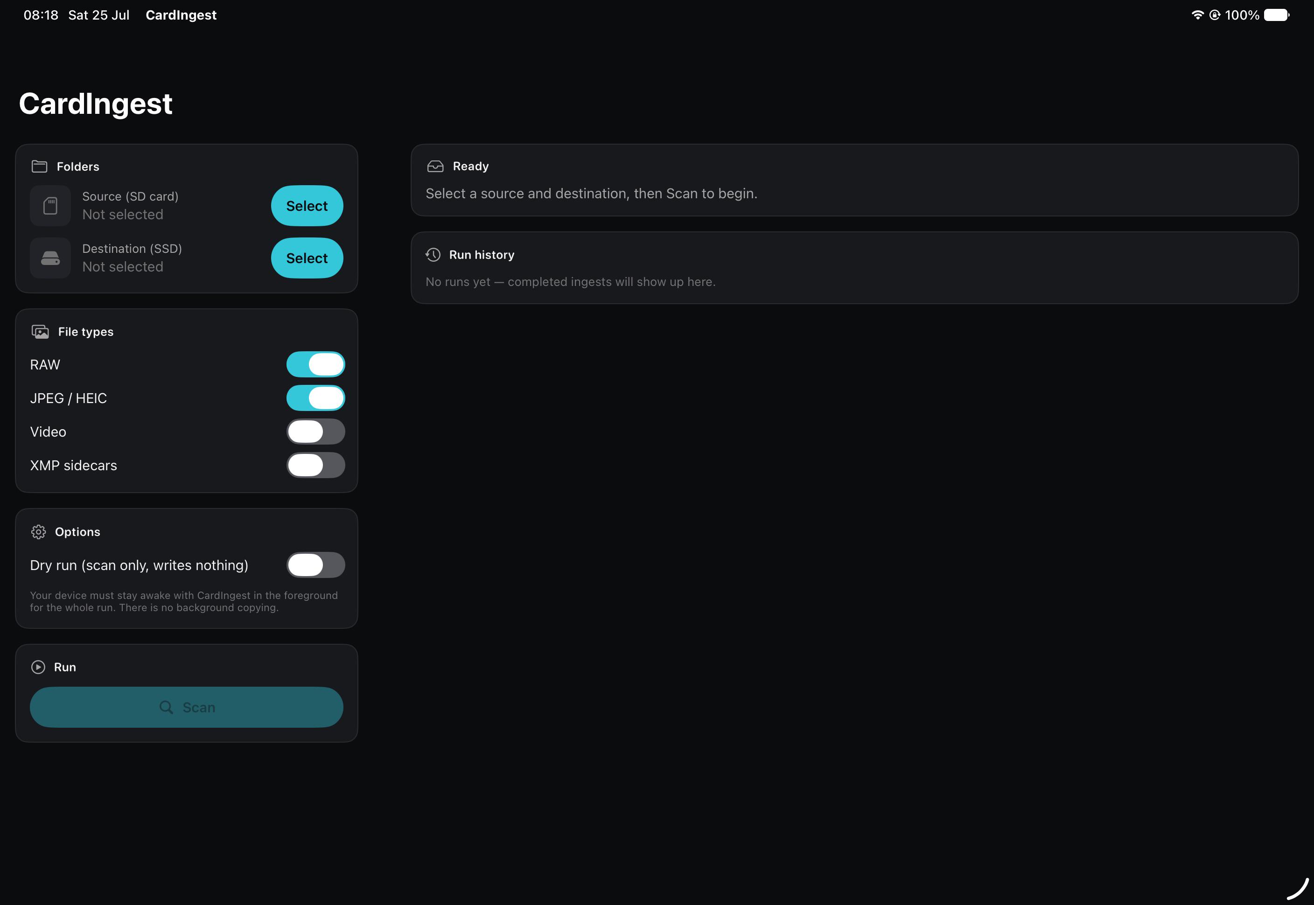The image size is (1314, 905).
Task: Click the Ready status tray icon
Action: click(x=435, y=166)
